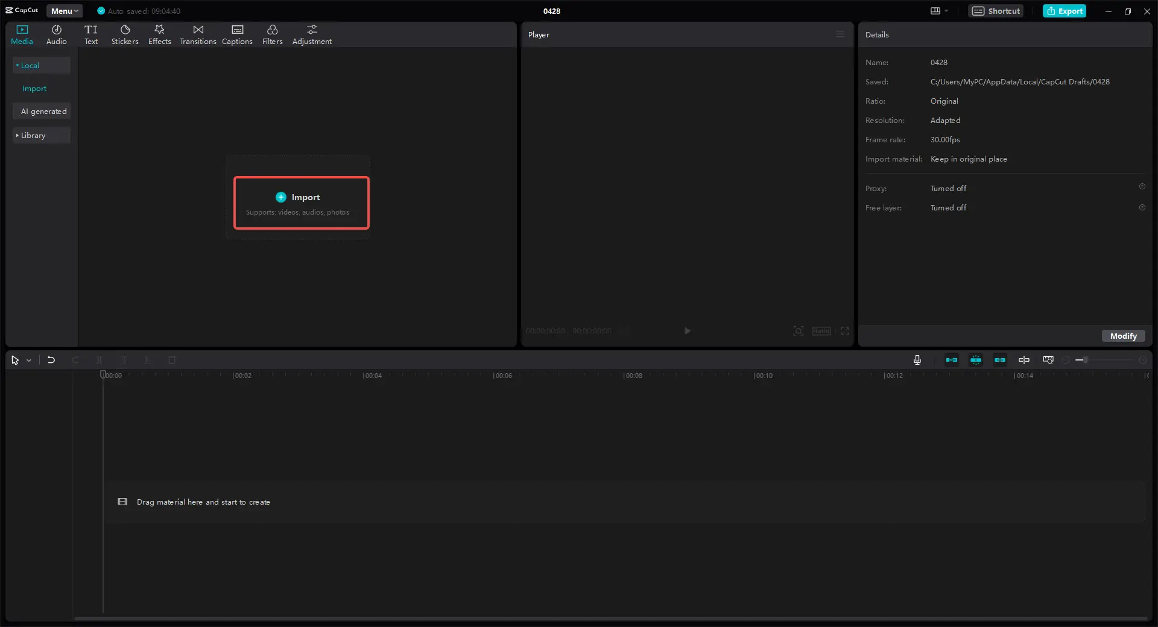Browse Stickers
Viewport: 1158px width, 627px height.
click(x=125, y=34)
